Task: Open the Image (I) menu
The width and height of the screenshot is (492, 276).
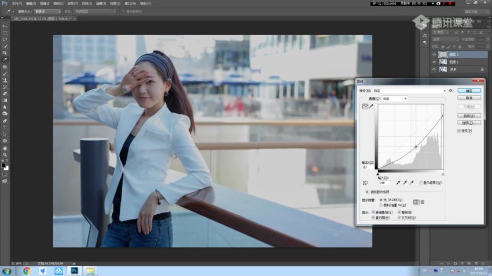Action: point(45,3)
